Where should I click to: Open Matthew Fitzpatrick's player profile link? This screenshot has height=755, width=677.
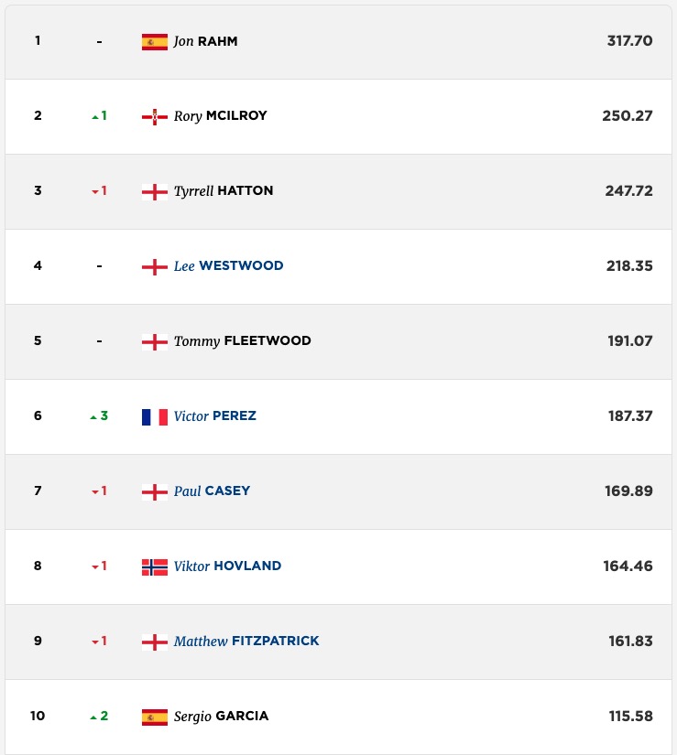(246, 641)
